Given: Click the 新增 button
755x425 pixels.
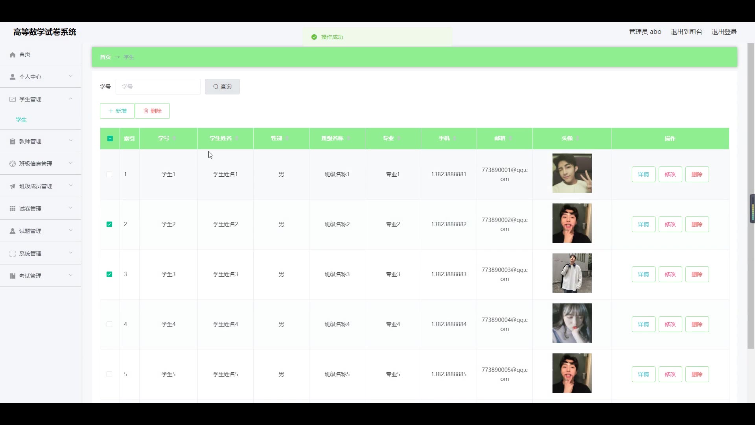Looking at the screenshot, I should [x=117, y=111].
